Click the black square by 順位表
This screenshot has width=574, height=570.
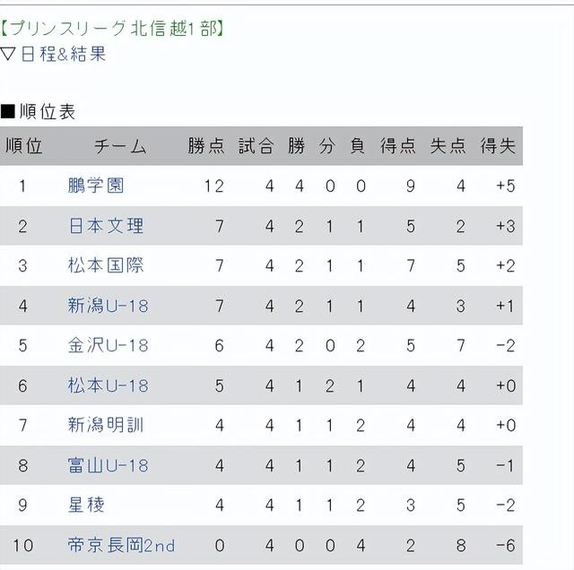coord(8,112)
